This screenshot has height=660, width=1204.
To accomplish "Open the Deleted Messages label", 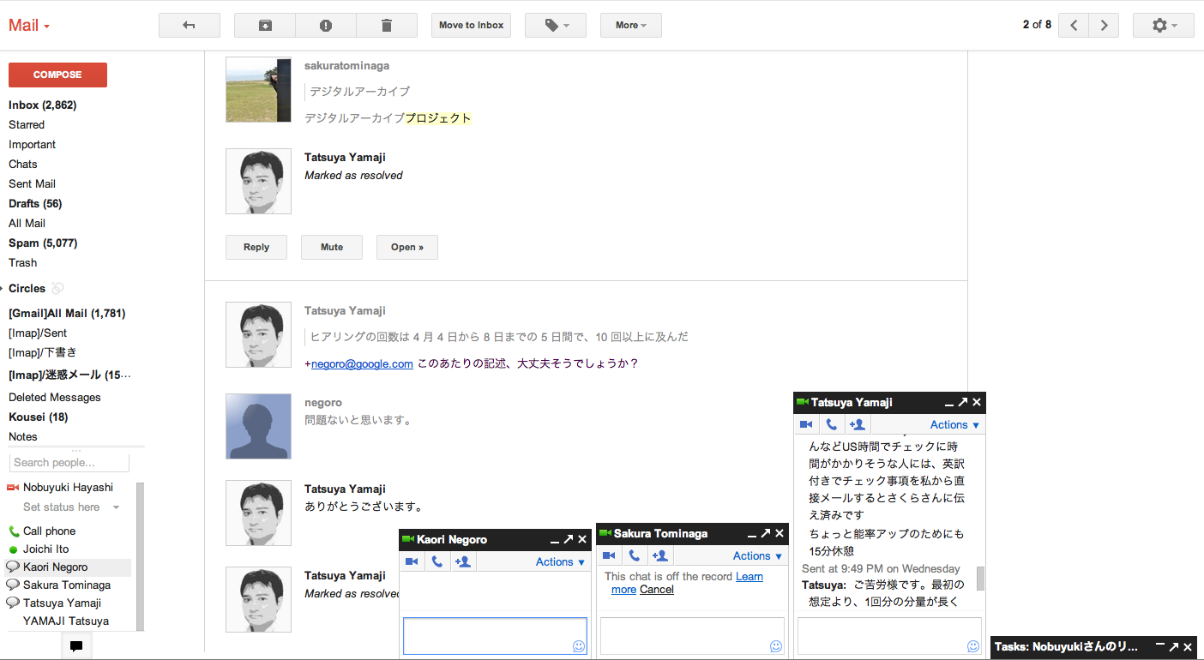I will pyautogui.click(x=55, y=397).
